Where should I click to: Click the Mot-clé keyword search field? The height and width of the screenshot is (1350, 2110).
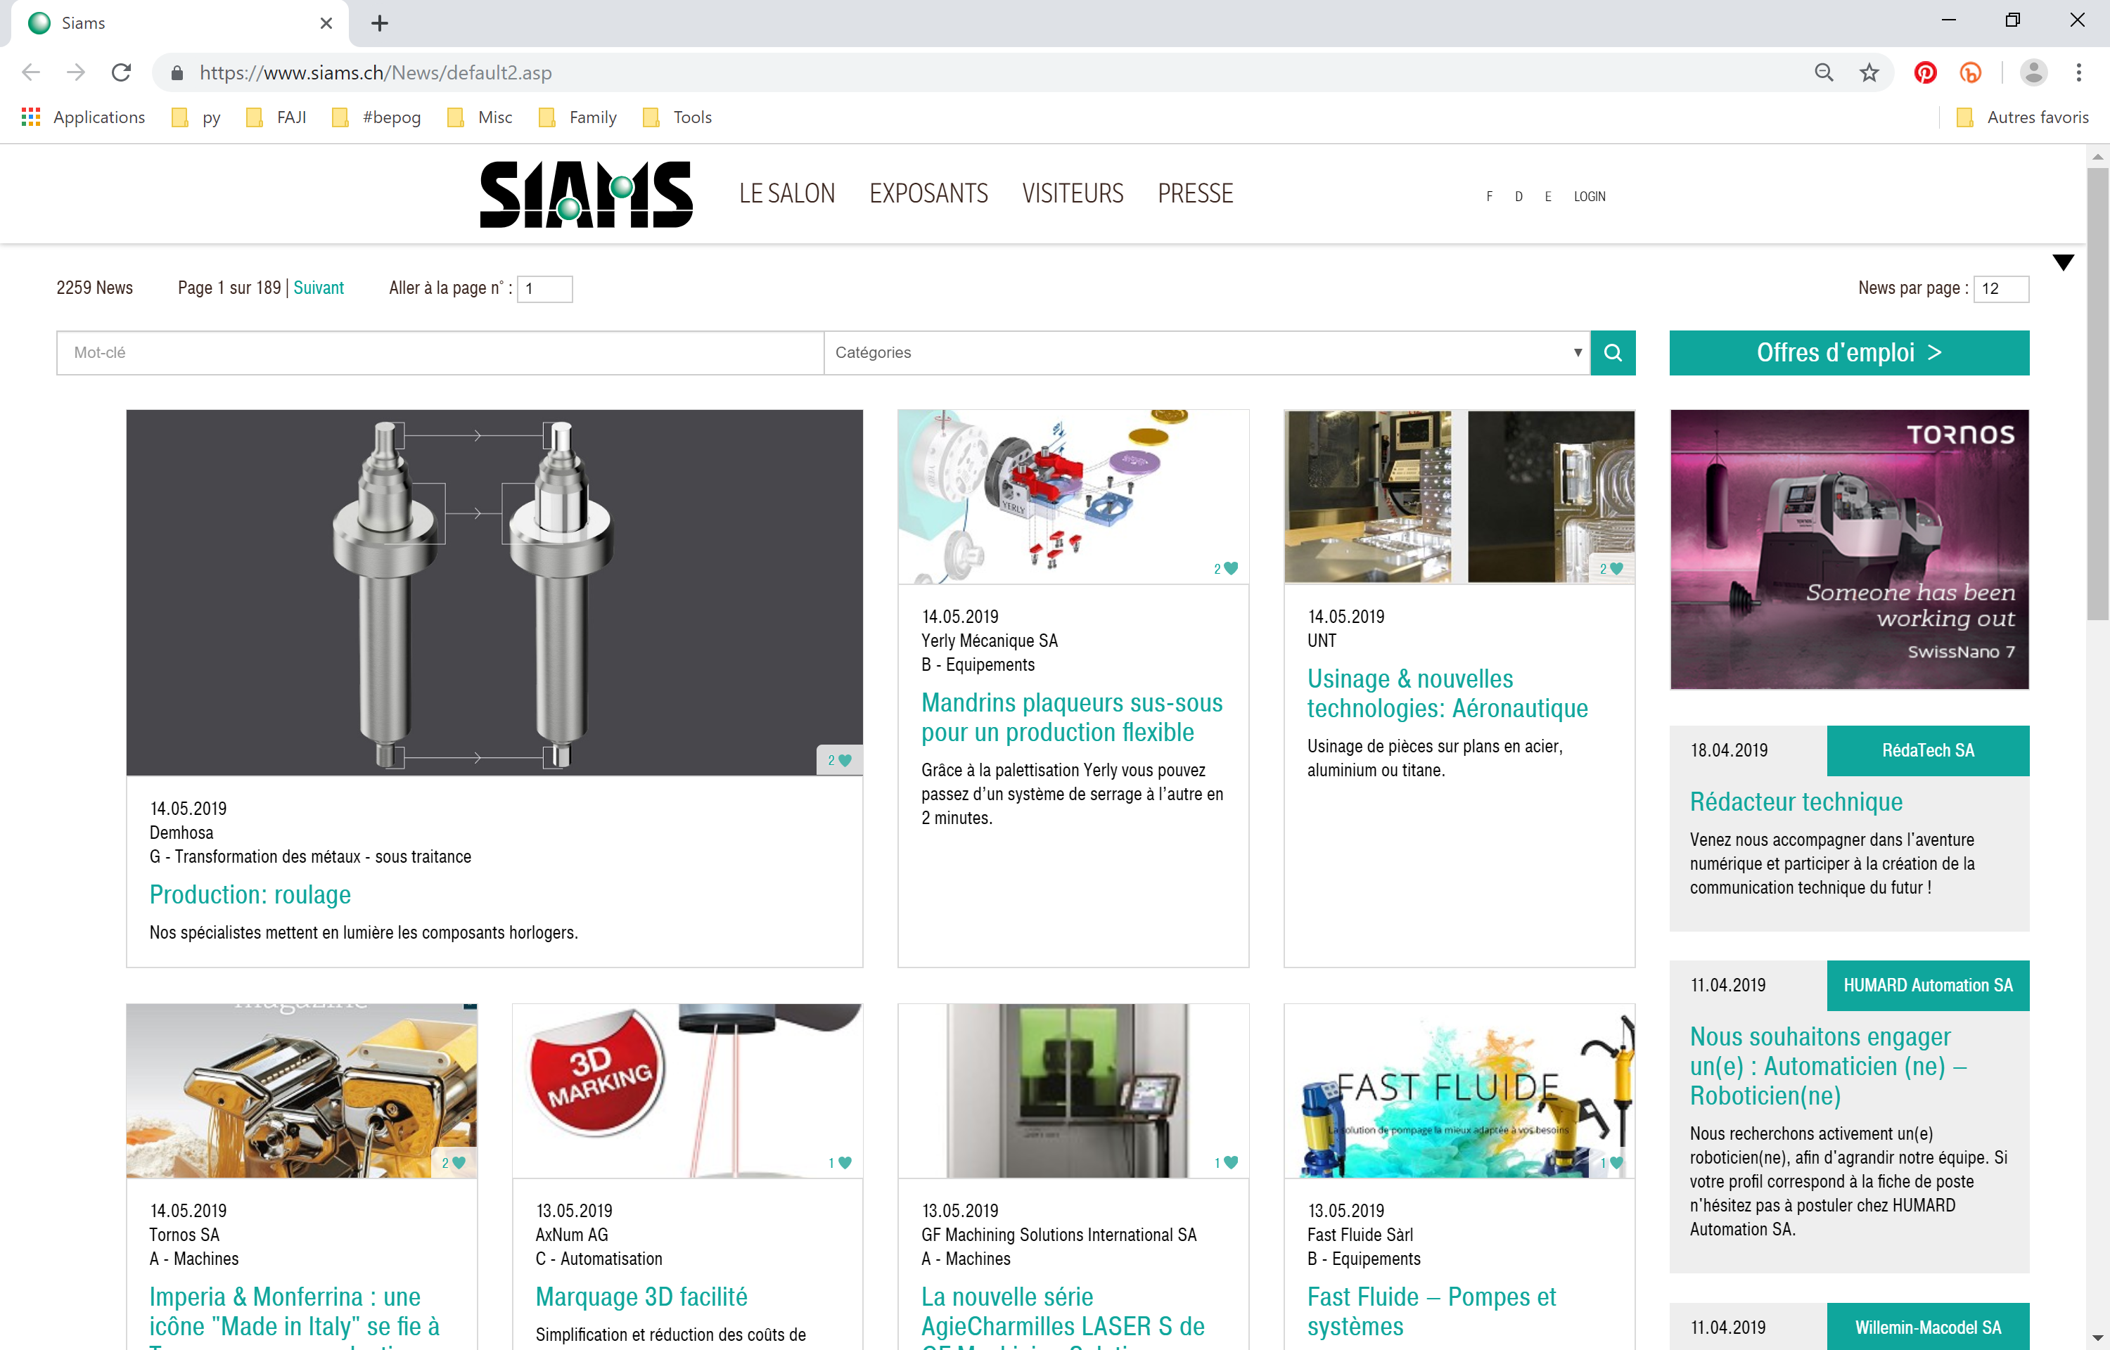(x=440, y=352)
